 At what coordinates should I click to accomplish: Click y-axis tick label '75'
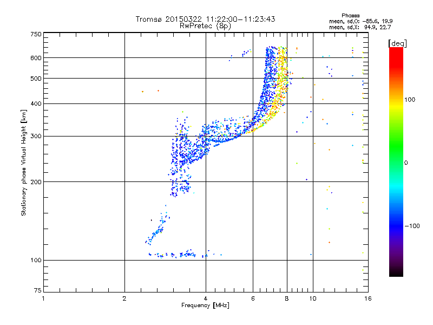[37, 290]
